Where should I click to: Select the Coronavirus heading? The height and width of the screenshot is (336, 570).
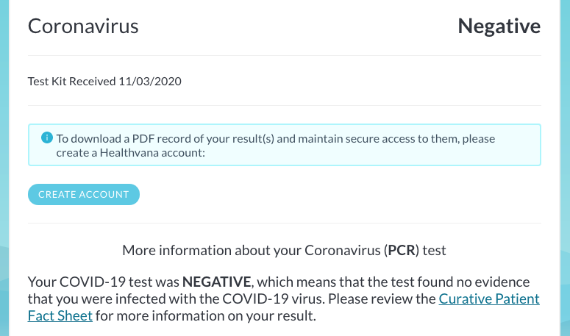point(83,26)
